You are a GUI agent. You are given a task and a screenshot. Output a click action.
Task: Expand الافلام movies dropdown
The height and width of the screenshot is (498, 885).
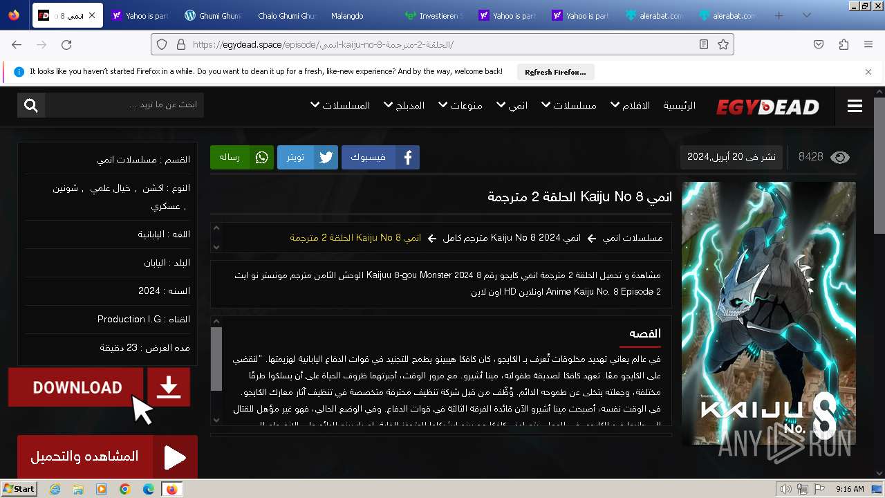(630, 106)
